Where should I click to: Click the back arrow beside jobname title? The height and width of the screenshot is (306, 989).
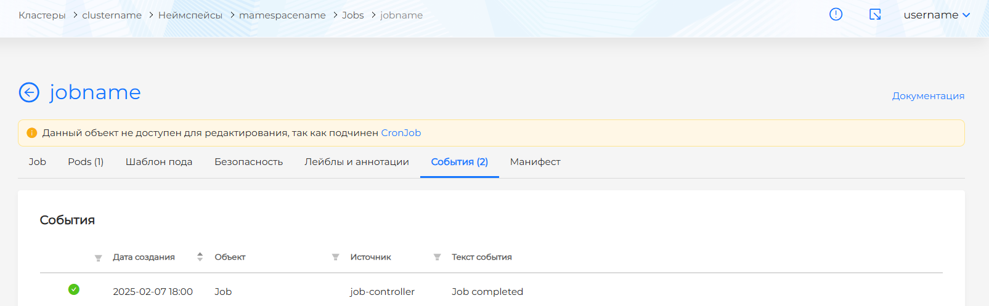coord(29,92)
